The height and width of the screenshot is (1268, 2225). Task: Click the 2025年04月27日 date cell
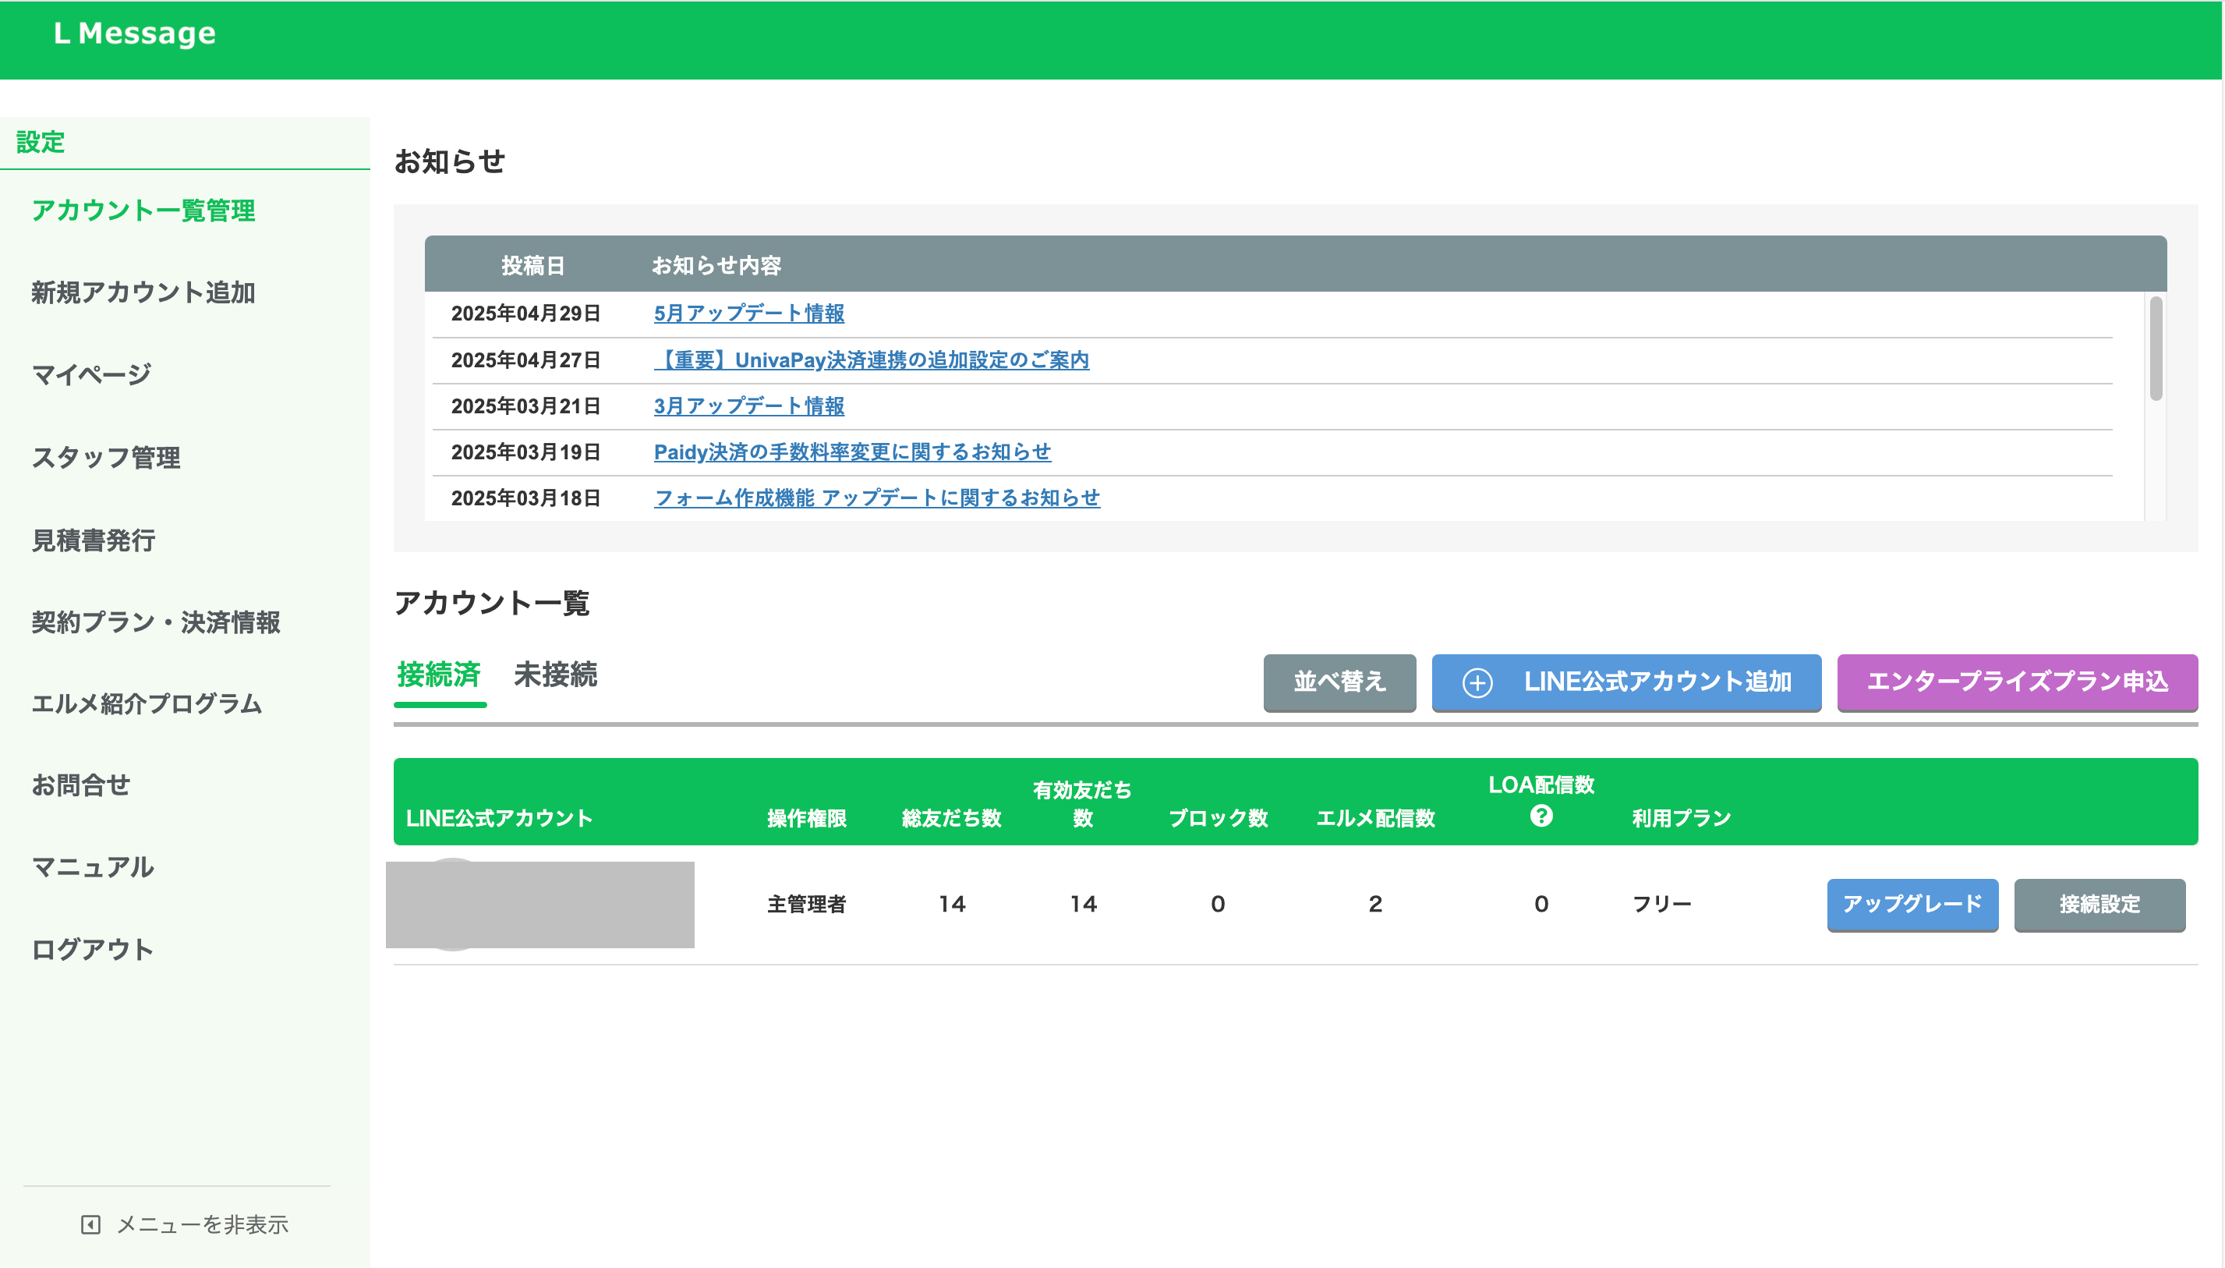click(x=525, y=360)
